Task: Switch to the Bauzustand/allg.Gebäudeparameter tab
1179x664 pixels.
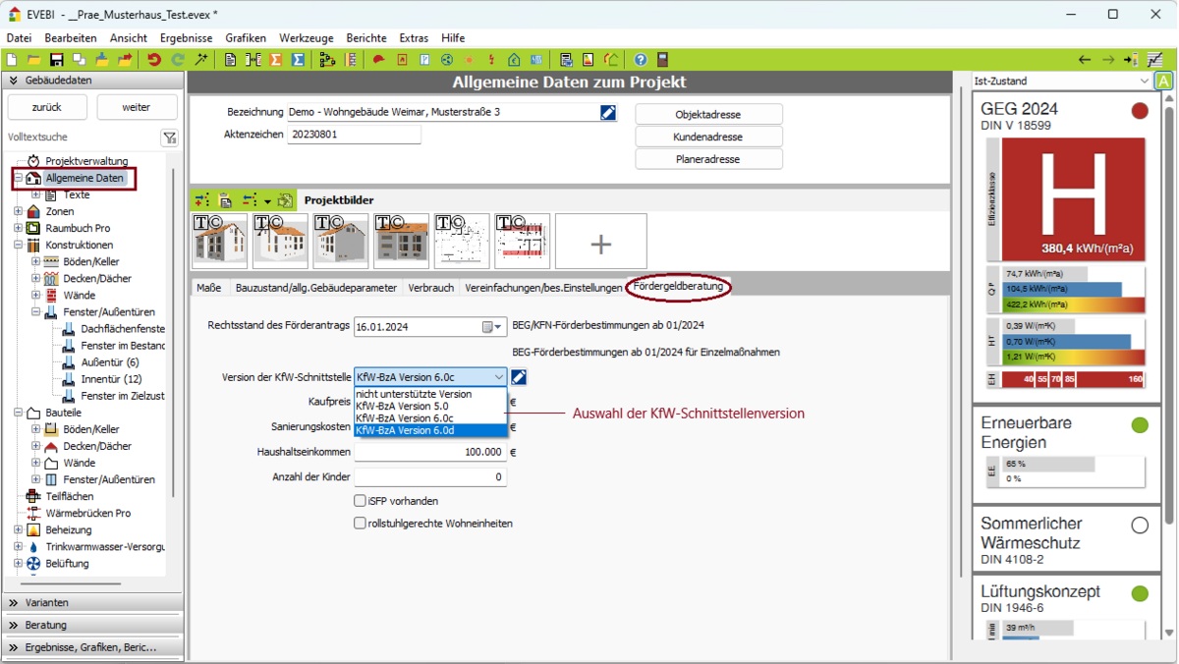Action: (x=315, y=288)
